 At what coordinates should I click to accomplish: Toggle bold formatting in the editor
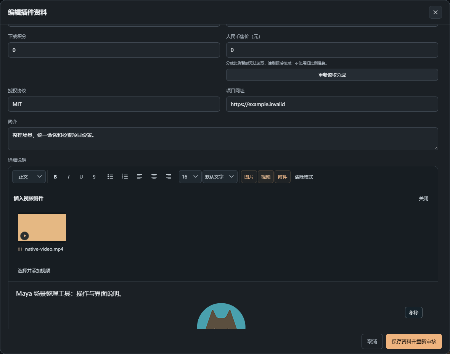(x=55, y=177)
